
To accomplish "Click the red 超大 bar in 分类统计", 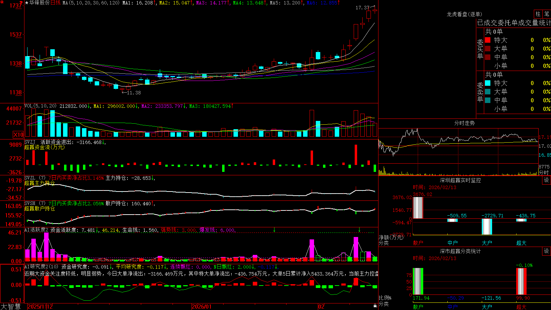I will click(x=521, y=281).
